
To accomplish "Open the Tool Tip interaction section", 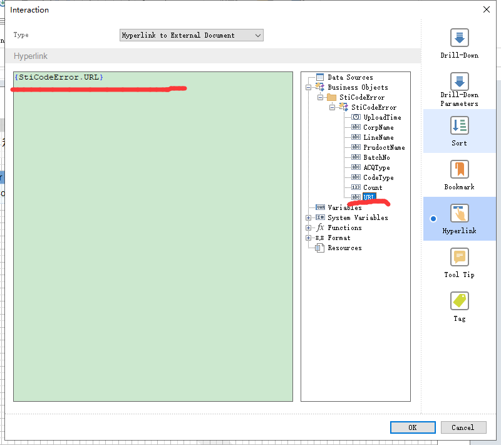I will (459, 263).
